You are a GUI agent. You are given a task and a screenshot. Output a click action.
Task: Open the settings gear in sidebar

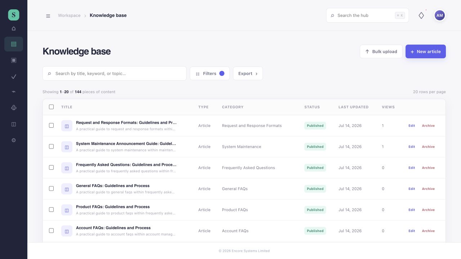pyautogui.click(x=14, y=140)
